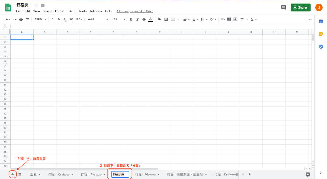Click the green Share button
Screen dimensions: 327x179
pyautogui.click(x=300, y=8)
